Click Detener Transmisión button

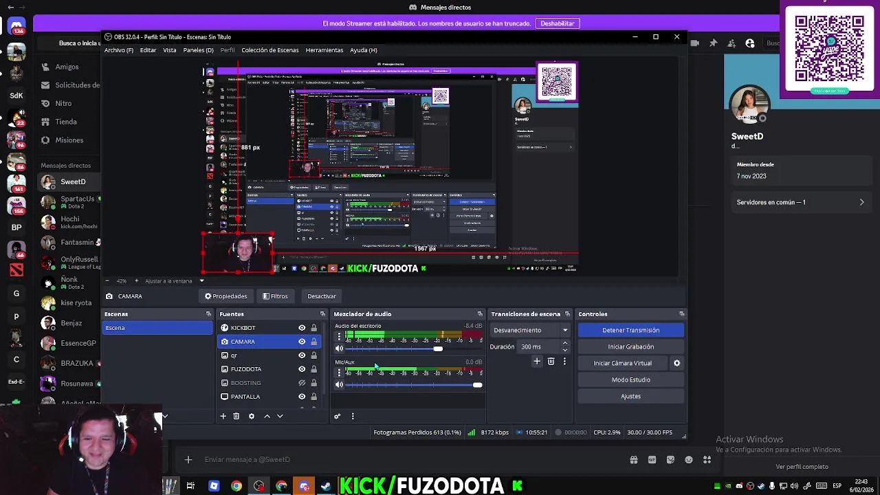coord(630,330)
